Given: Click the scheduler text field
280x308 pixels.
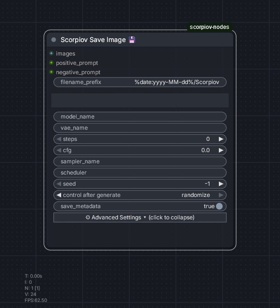Looking at the screenshot, I should pyautogui.click(x=140, y=173).
